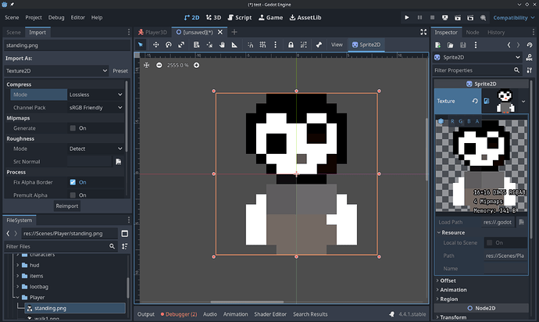
Task: Expand the hud folder
Action: [17, 265]
